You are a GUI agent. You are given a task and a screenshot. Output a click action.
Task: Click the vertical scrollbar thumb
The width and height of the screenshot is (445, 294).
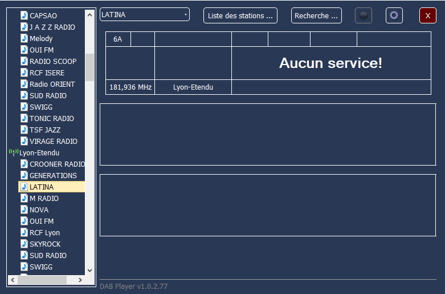89,67
